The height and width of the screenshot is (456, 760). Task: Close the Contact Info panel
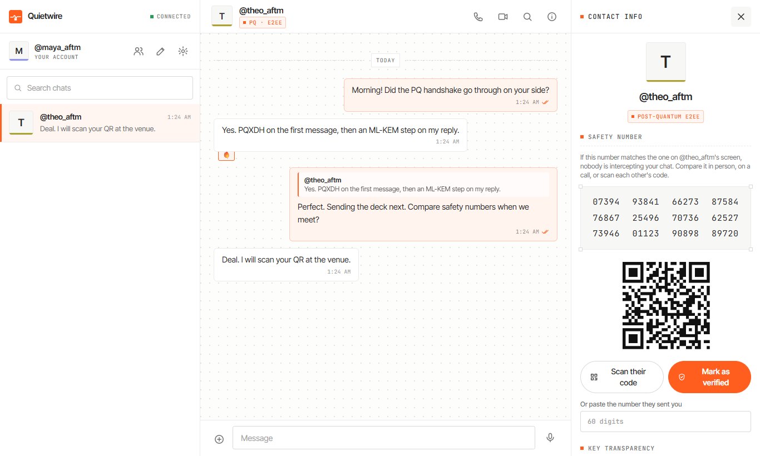(x=741, y=17)
